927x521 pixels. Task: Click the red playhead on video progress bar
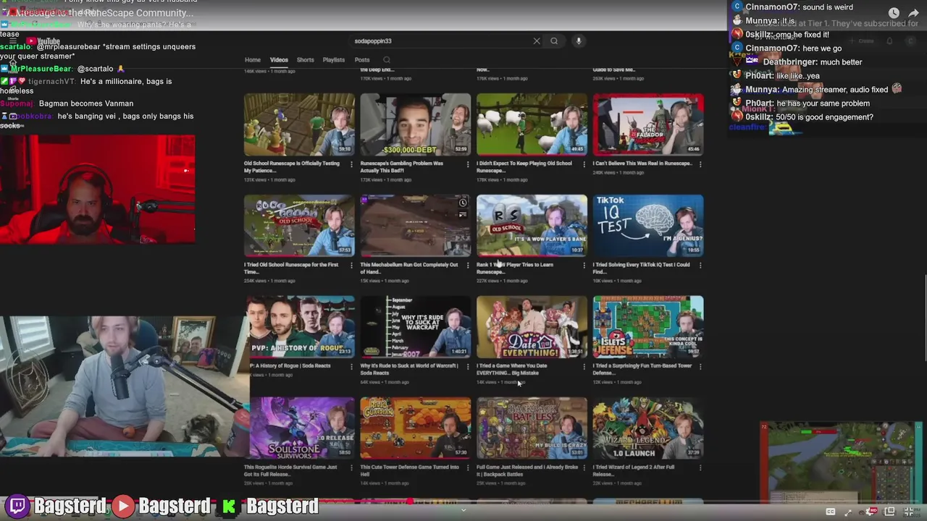[x=410, y=501]
